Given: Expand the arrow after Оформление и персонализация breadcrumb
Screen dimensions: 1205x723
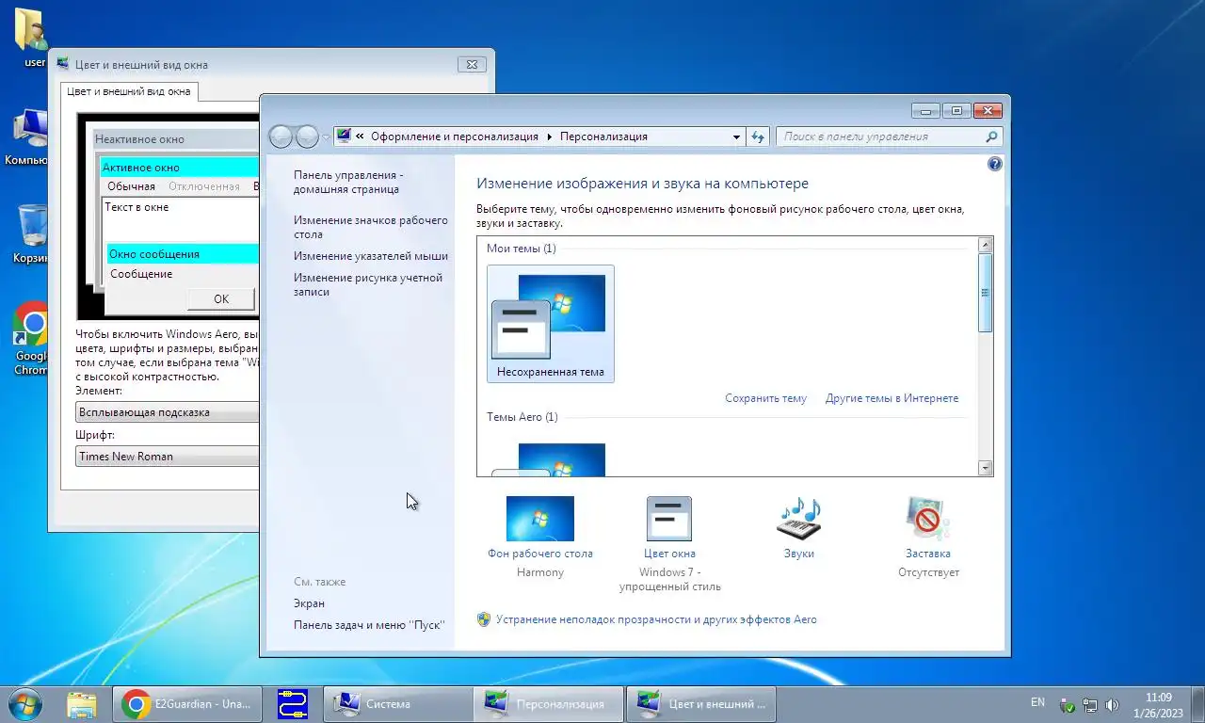Looking at the screenshot, I should [549, 137].
